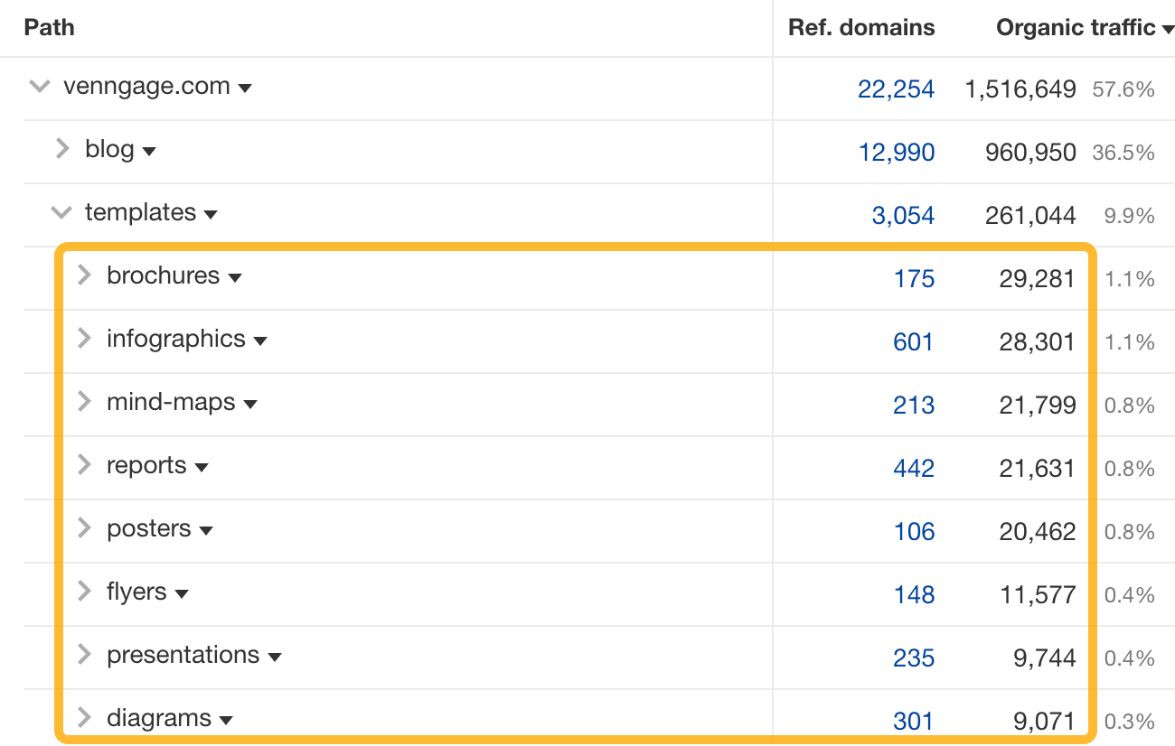Change sort order on Organic traffic column
1175x746 pixels.
[1166, 28]
